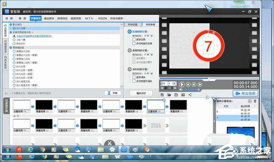Viewport: 274px width, 162px height.
Task: Set playback speed to 2X
Action: click(174, 83)
